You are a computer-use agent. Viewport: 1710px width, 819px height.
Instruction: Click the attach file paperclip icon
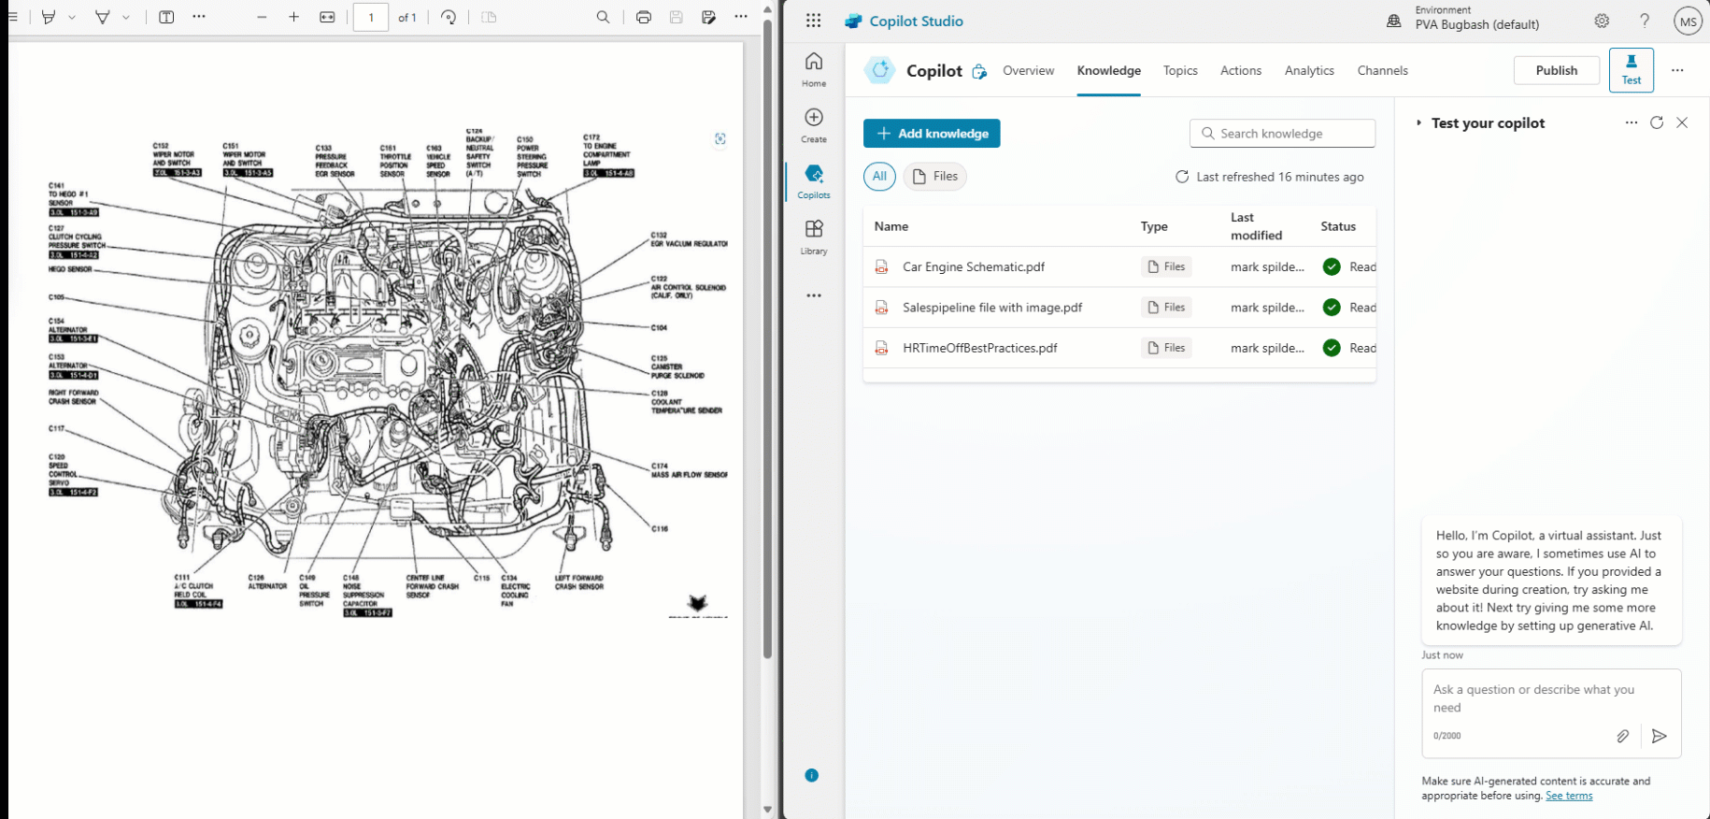pos(1623,736)
